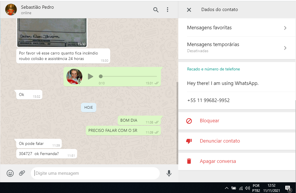Screen dimensions: 296x193
Task: Expand Mensagens temporárias settings
Action: click(237, 47)
